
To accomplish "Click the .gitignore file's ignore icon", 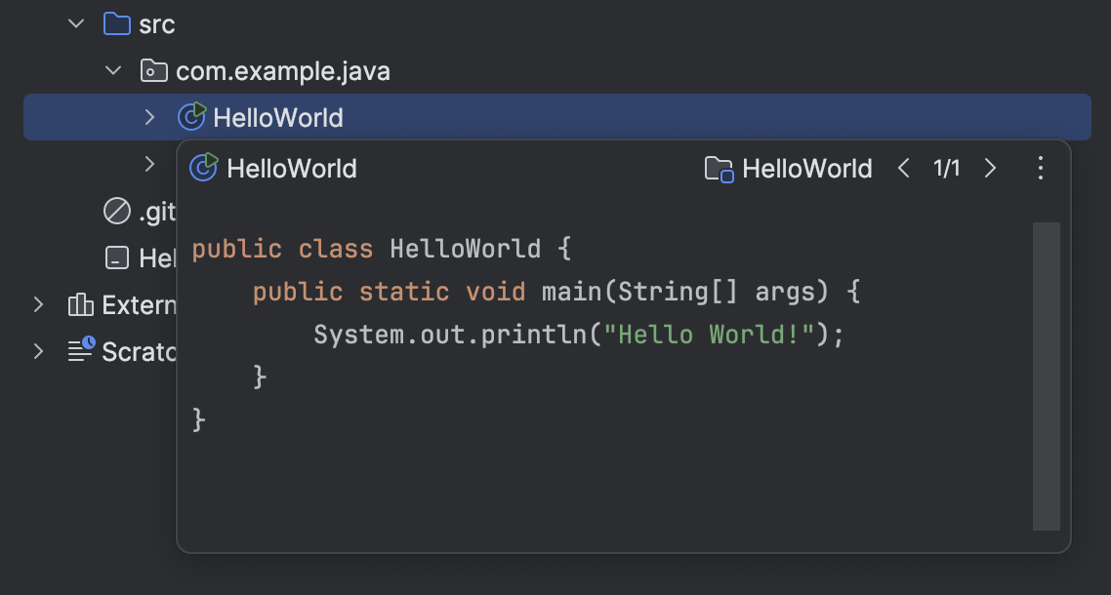I will click(117, 211).
